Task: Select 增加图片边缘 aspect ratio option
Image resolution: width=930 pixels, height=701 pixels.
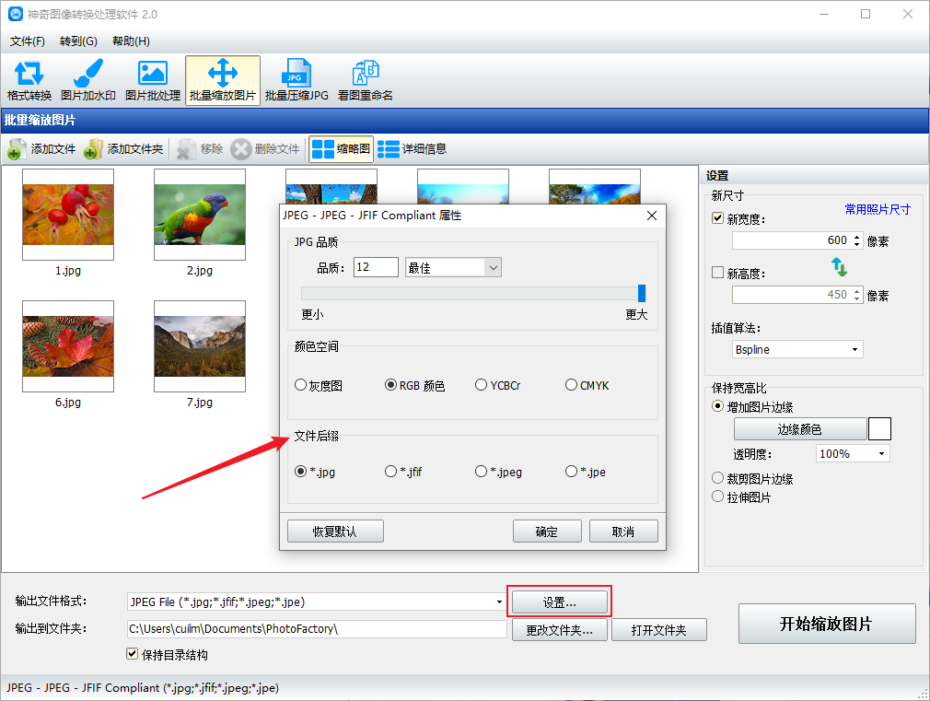Action: click(717, 406)
